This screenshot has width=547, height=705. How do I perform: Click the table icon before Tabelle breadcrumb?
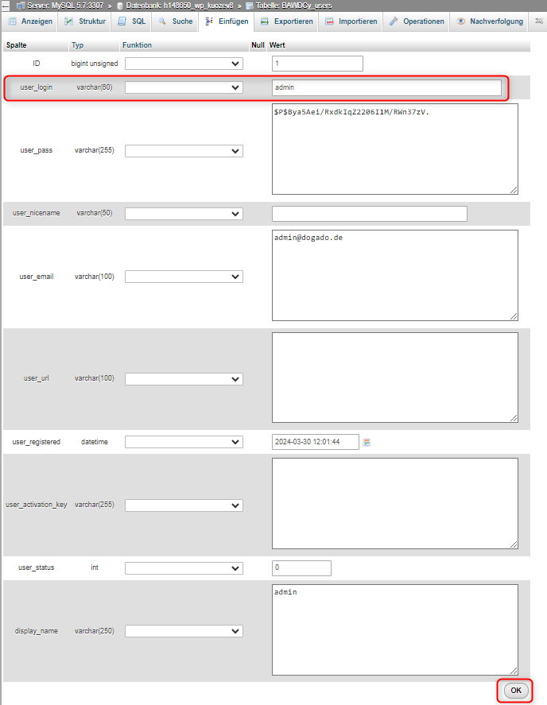pyautogui.click(x=250, y=5)
